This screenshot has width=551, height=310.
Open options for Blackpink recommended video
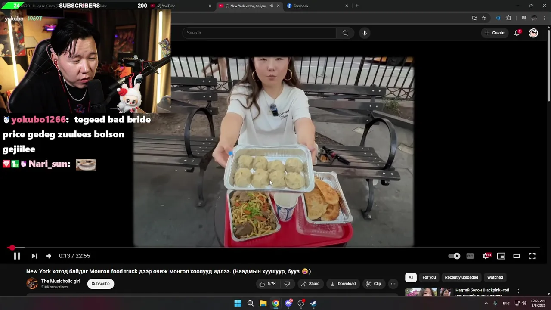pos(518,291)
